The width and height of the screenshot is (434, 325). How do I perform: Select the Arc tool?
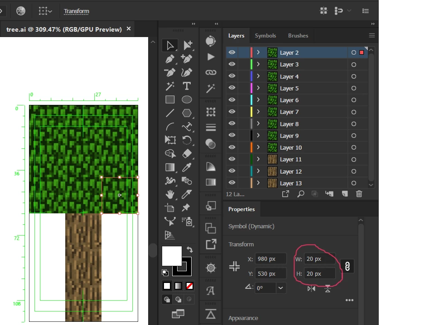pyautogui.click(x=170, y=127)
